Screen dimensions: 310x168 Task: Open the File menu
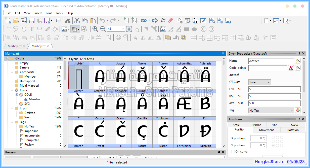pyautogui.click(x=9, y=13)
